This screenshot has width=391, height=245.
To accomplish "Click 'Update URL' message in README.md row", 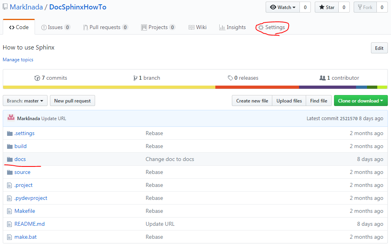I will [x=160, y=224].
